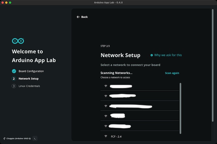Select the Linux Credentials step in sidebar

pyautogui.click(x=29, y=86)
